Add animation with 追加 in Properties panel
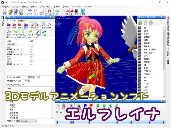The height and width of the screenshot is (128, 171). tap(9, 26)
